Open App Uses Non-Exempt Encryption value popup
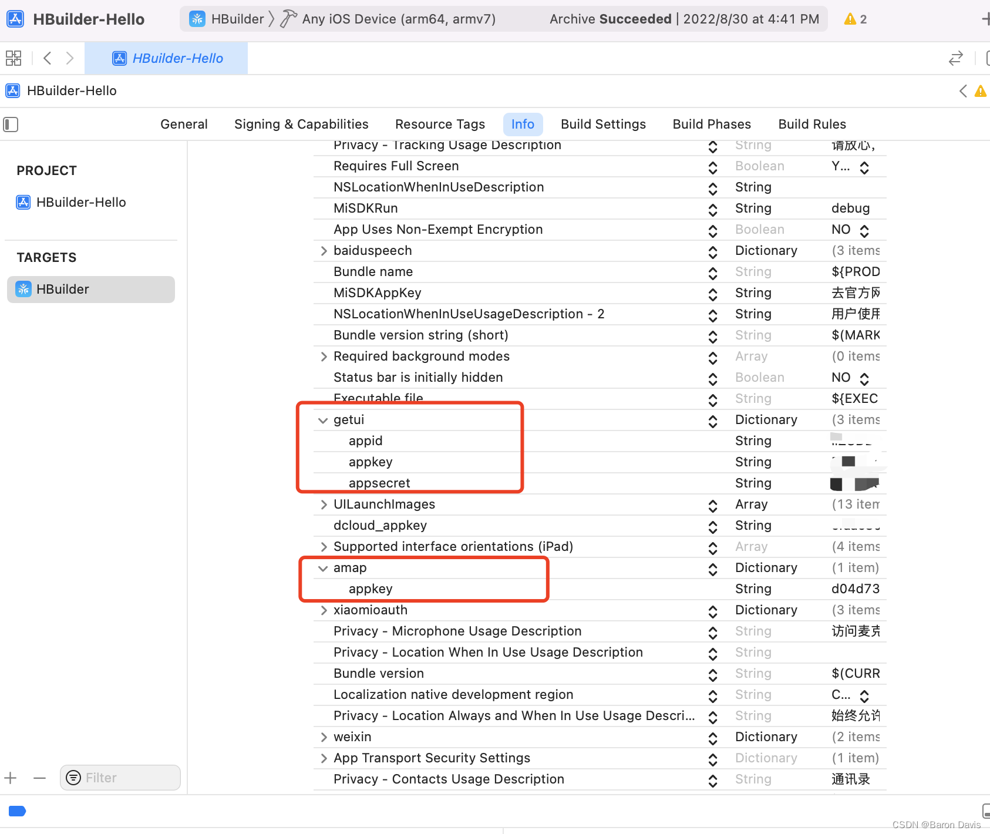This screenshot has height=834, width=990. pyautogui.click(x=864, y=231)
